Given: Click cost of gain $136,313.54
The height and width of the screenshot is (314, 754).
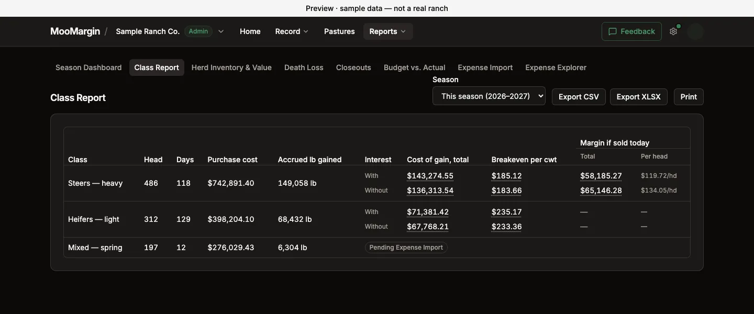Looking at the screenshot, I should 430,190.
